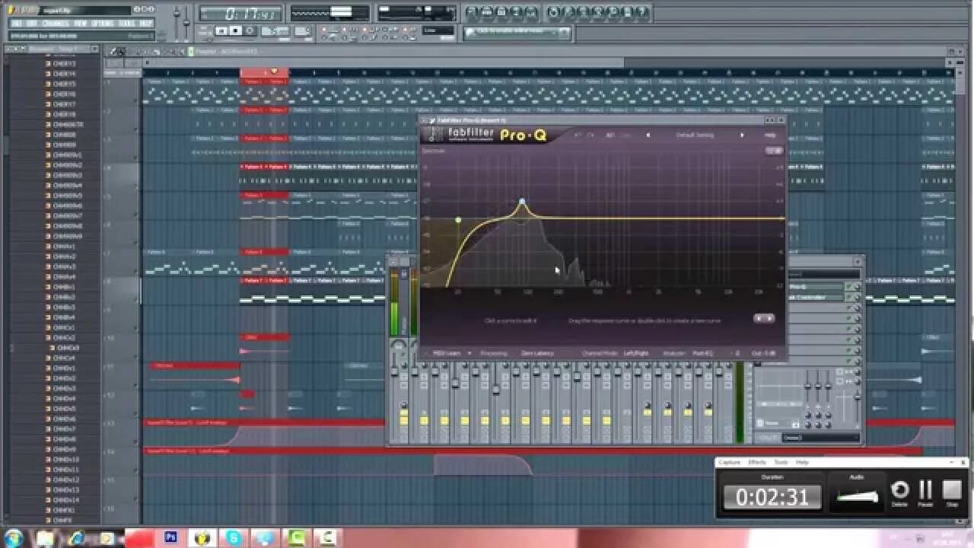Open the Effects menu in the recorder
The width and height of the screenshot is (974, 548).
pyautogui.click(x=756, y=462)
